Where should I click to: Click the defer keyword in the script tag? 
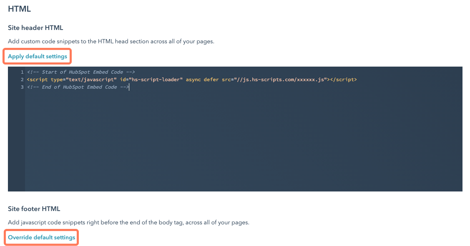pyautogui.click(x=212, y=79)
